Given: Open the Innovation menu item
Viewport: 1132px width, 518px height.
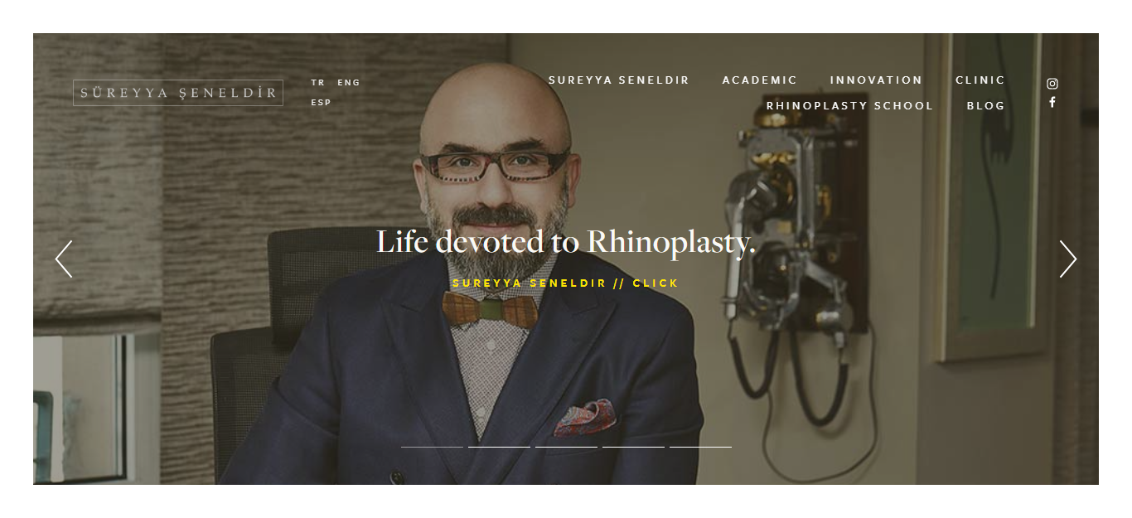Looking at the screenshot, I should coord(877,80).
